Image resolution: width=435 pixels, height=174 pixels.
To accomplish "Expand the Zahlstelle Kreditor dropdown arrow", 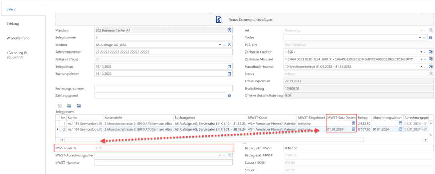I will pyautogui.click(x=420, y=52).
